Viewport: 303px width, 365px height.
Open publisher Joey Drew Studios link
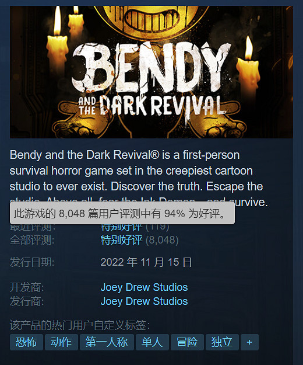[x=144, y=301]
